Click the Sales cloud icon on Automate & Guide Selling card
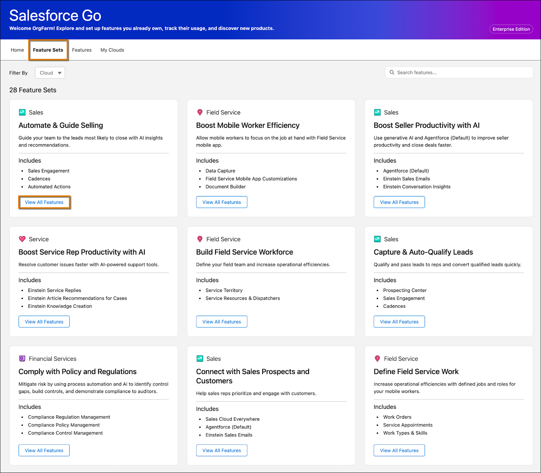Screen dimensions: 541x473 (x=22, y=112)
